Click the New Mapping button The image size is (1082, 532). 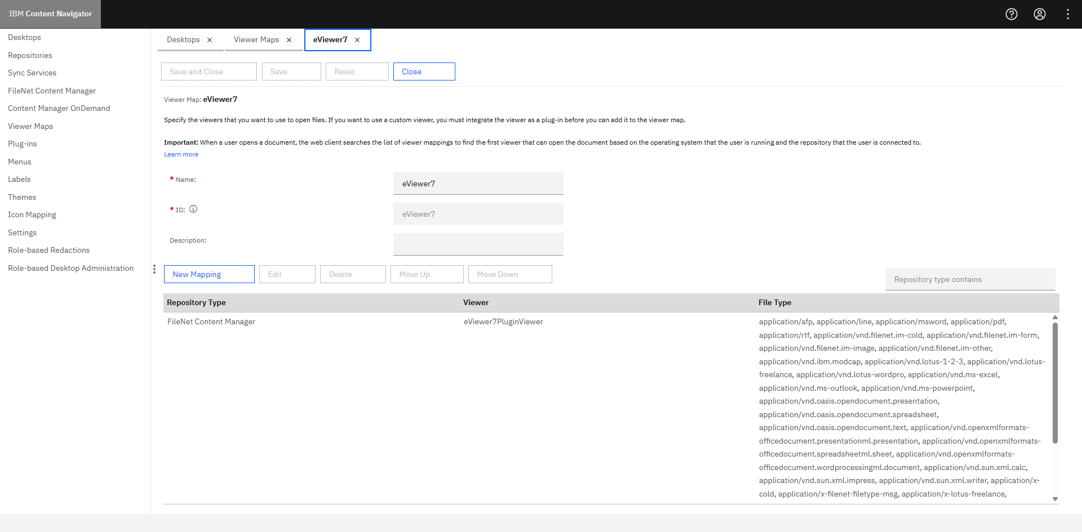point(209,274)
